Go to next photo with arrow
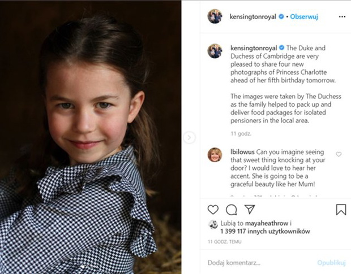Screen dimensions: 351x274 [190, 137]
